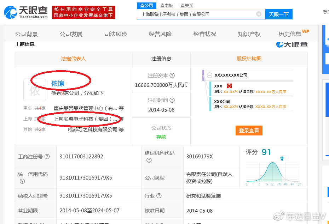The image size is (329, 224).
Task: Open the 上海联璧电子科技（集团） company link
Action: tap(85, 119)
